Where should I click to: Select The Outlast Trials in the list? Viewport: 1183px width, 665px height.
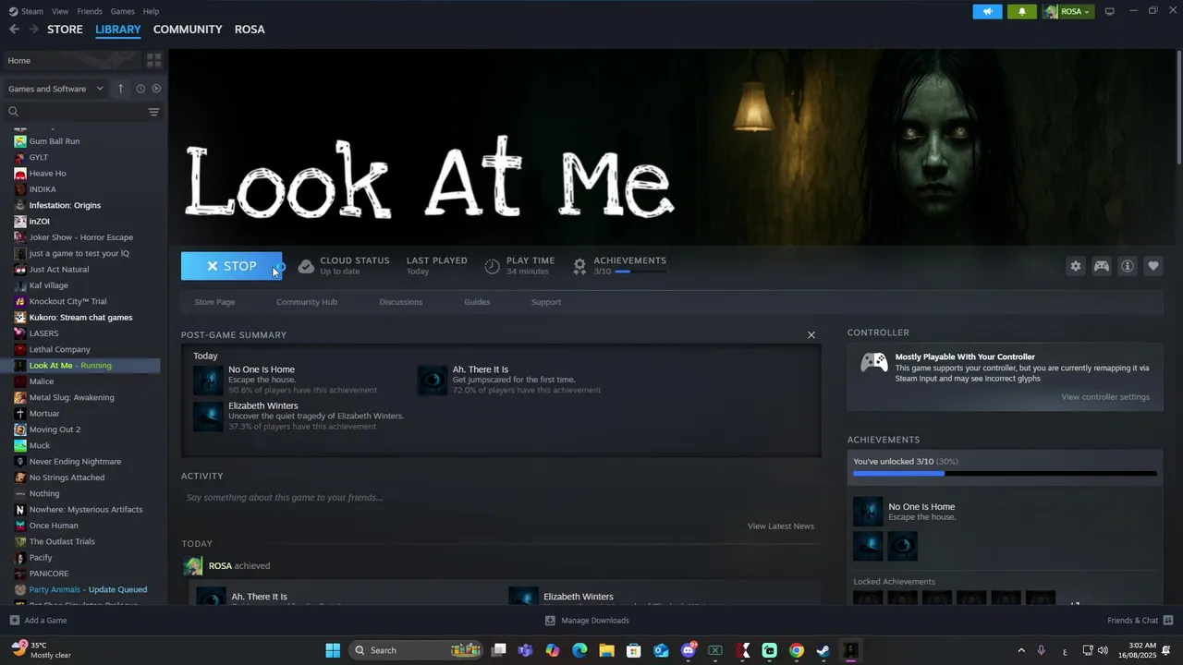[x=62, y=541]
